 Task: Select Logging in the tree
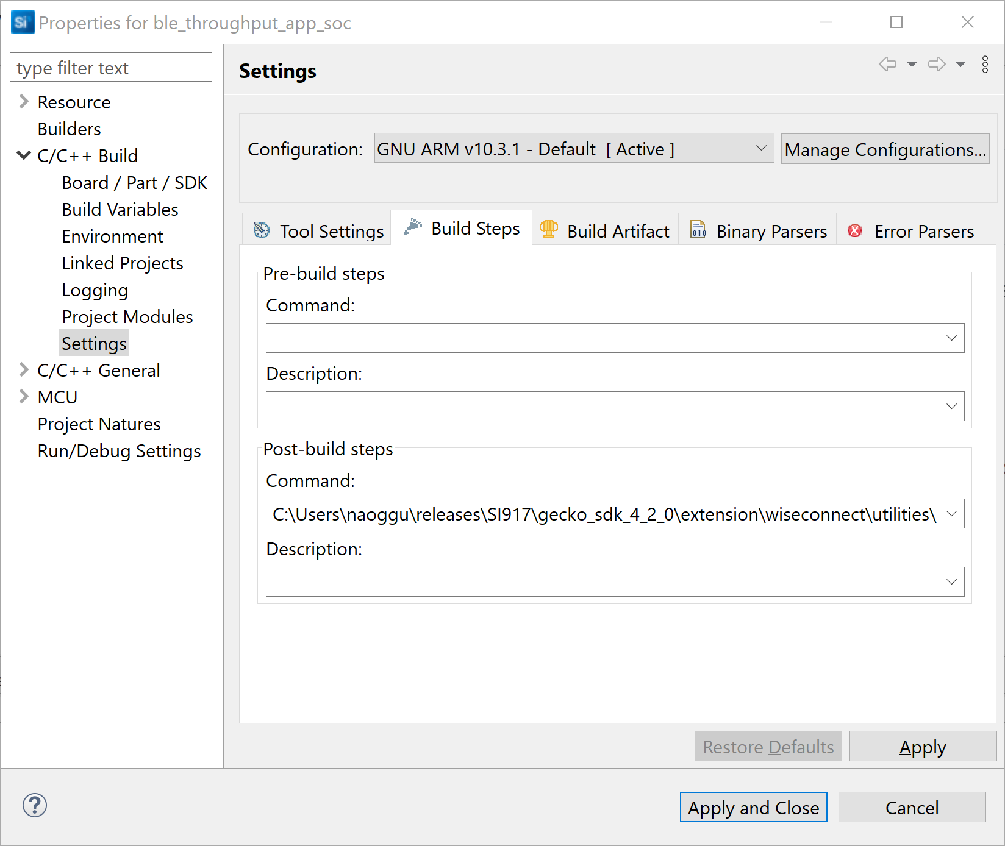[95, 290]
